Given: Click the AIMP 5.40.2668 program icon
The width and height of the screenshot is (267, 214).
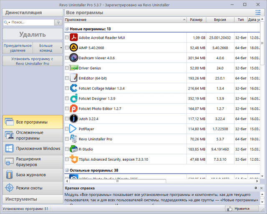Looking at the screenshot, I should click(74, 48).
